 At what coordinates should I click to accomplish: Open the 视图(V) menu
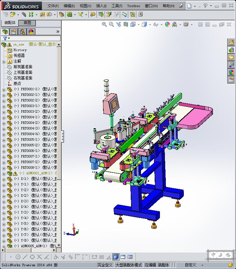pos(85,6)
